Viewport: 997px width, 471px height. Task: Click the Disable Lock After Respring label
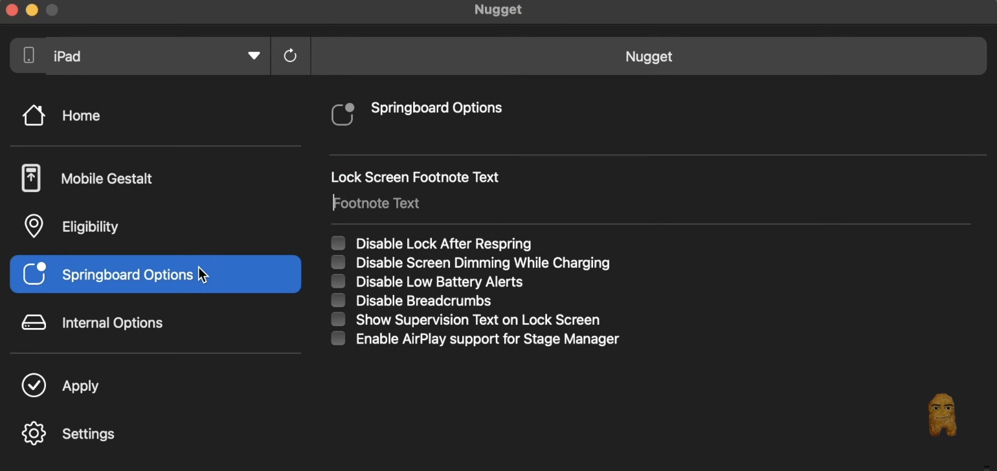tap(443, 244)
